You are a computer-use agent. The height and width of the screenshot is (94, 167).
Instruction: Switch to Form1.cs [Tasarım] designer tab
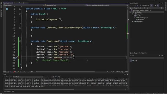click(19, 3)
